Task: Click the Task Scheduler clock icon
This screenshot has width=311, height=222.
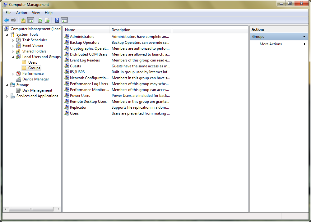Action: (x=18, y=40)
